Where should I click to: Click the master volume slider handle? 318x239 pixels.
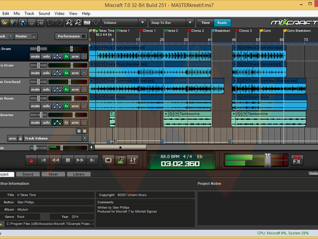point(267,160)
